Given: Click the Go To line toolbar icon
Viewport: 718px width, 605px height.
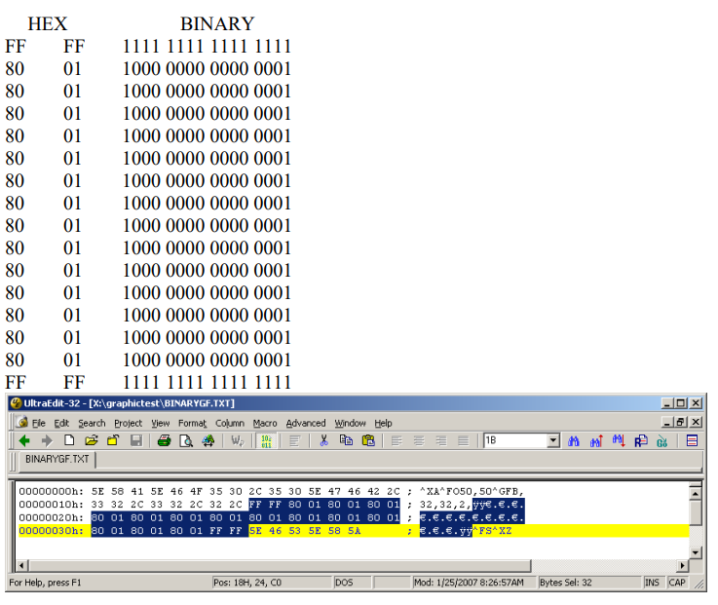Looking at the screenshot, I should (662, 441).
